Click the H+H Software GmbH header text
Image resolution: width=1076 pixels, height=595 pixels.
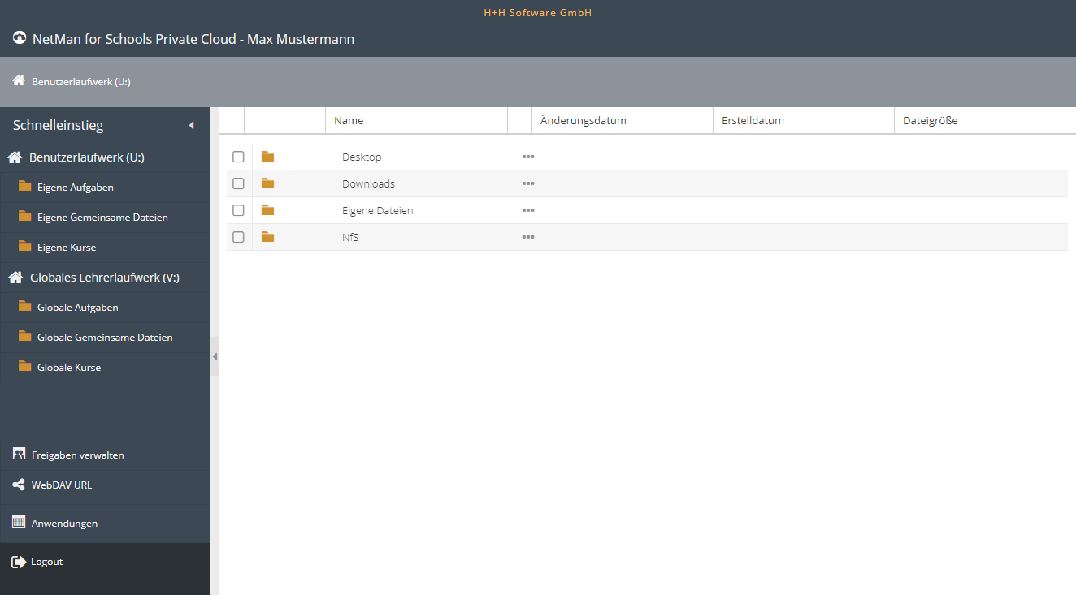(x=538, y=13)
